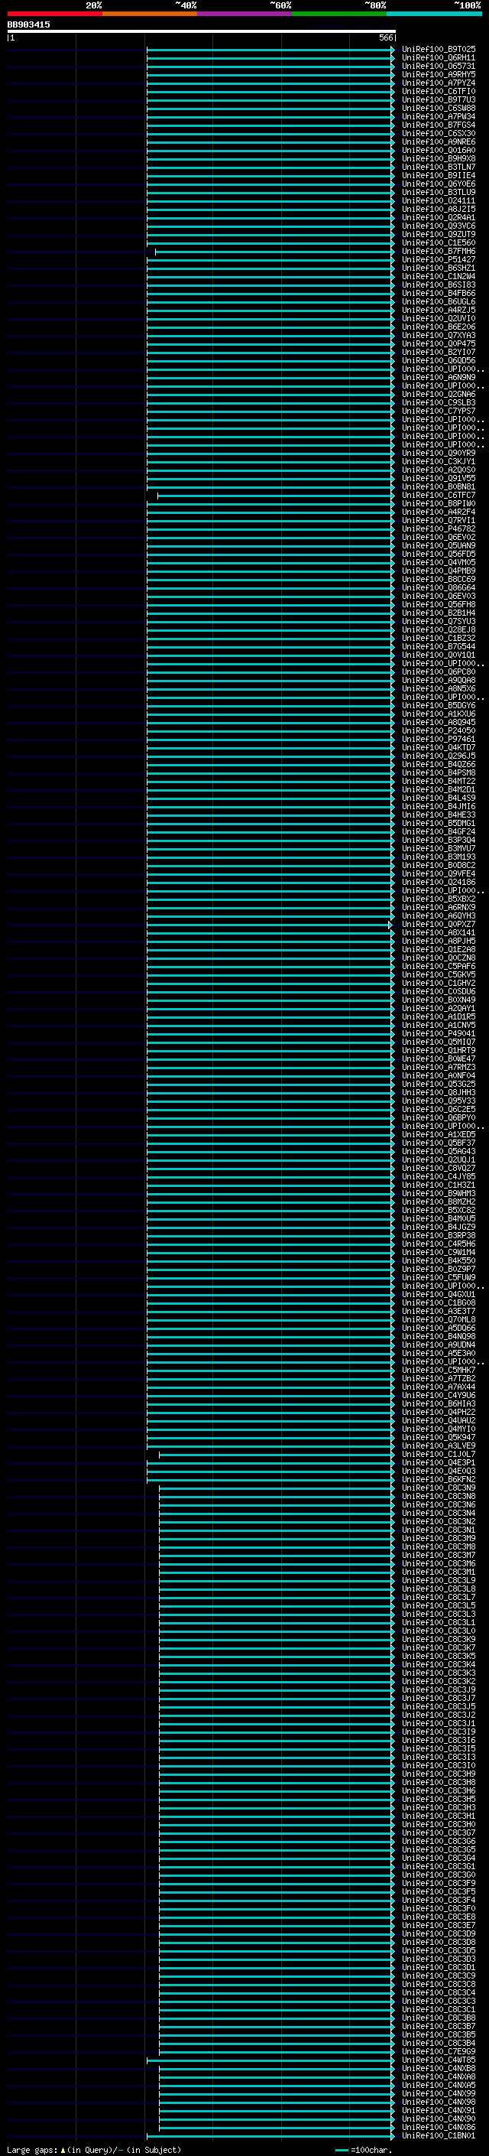Image resolution: width=489 pixels, height=2156 pixels.
Task: Select the UniRef100_C8C3F9 entry
Action: click(x=438, y=1883)
